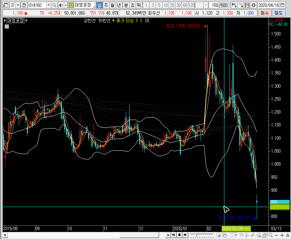Click the dotted arrows range icon
The image size is (291, 239).
[230, 235]
